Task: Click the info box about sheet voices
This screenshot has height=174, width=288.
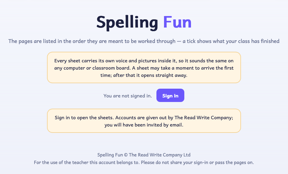Action: (144, 67)
